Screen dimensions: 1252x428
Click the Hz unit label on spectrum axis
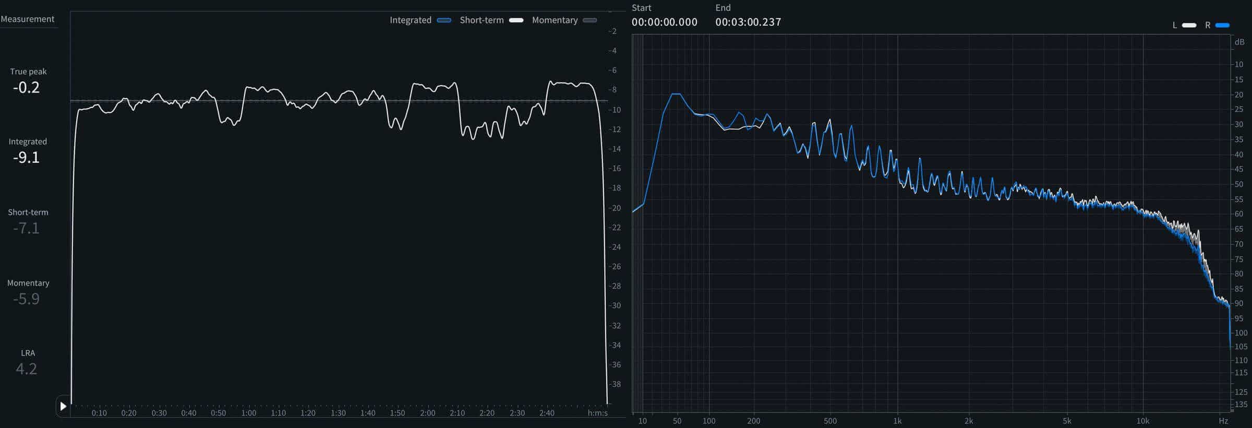click(x=1223, y=421)
